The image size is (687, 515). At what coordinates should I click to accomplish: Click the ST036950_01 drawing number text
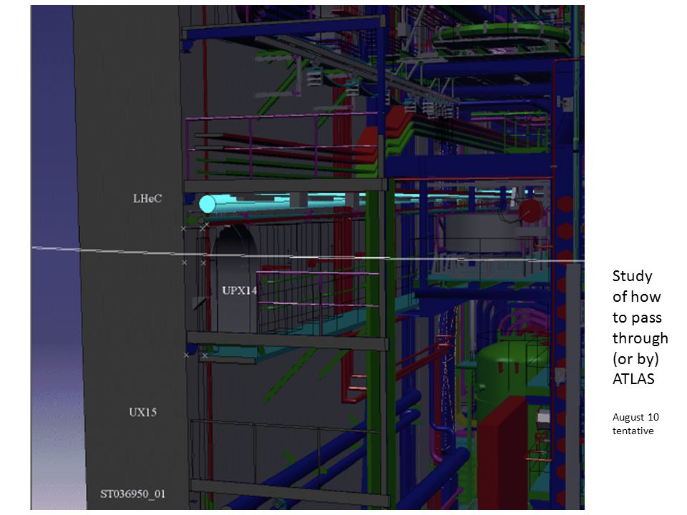pyautogui.click(x=133, y=494)
